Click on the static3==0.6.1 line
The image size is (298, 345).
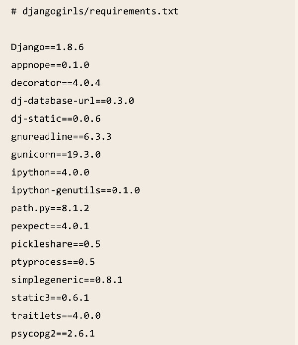click(x=50, y=297)
